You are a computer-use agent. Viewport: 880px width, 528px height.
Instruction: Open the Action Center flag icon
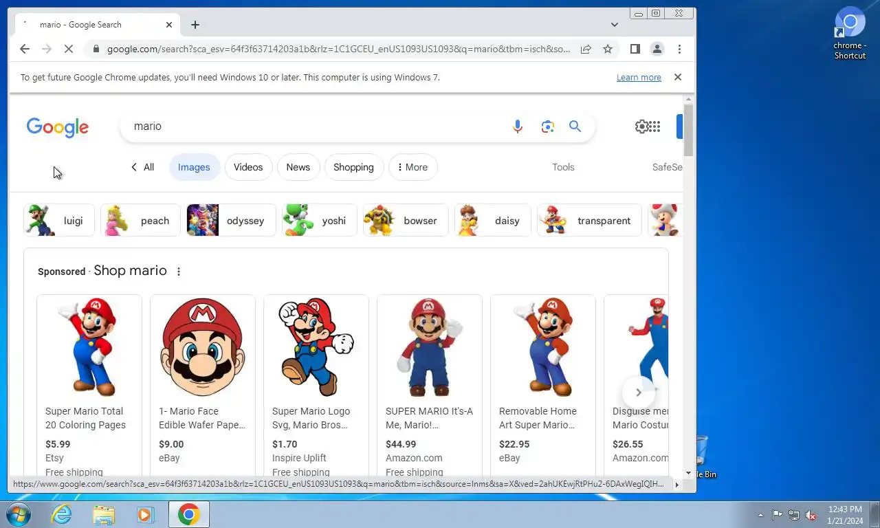(778, 515)
